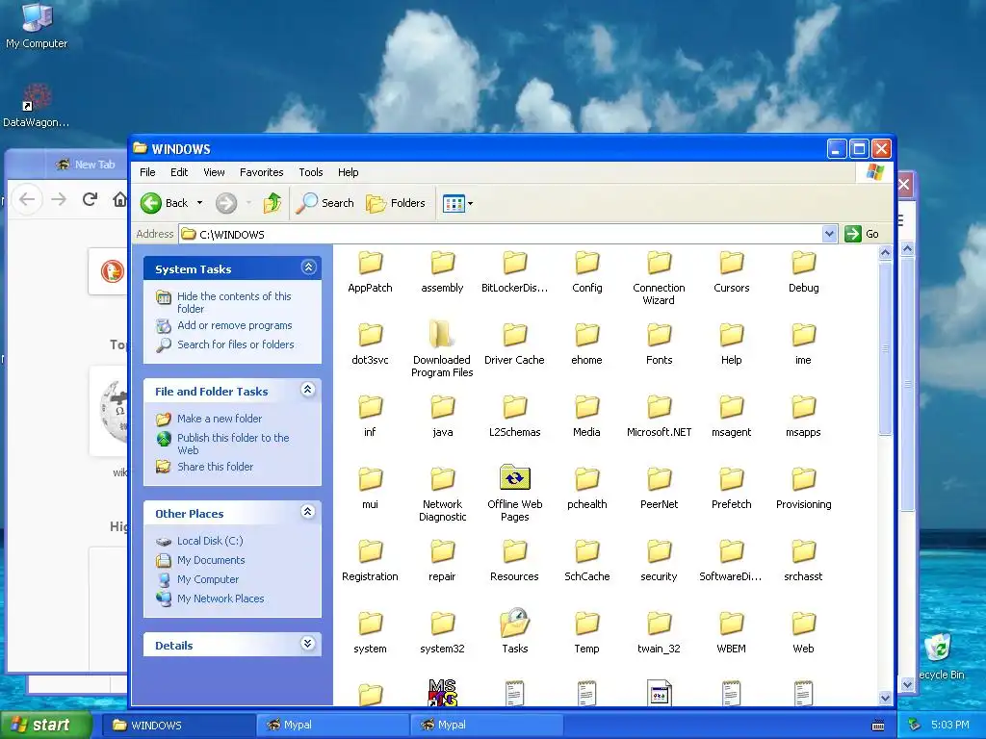
Task: Select the java folder
Action: [442, 416]
